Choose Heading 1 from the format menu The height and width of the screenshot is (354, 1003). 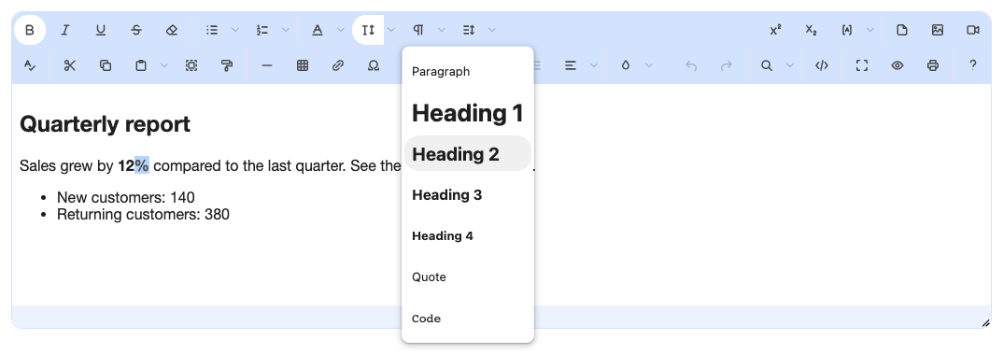(468, 113)
